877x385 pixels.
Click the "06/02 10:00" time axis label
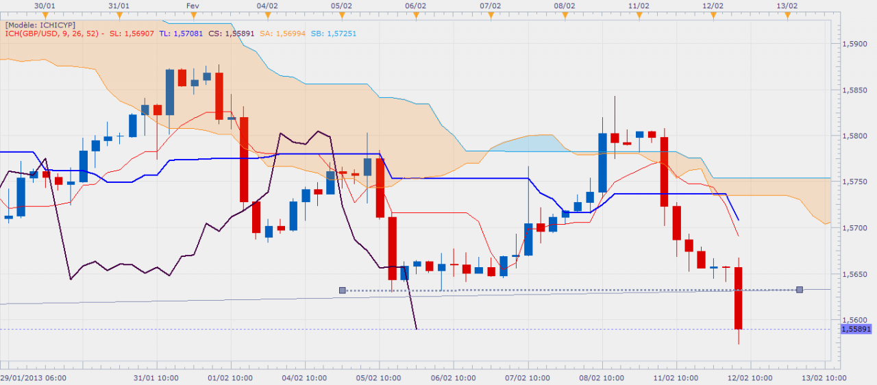point(452,377)
